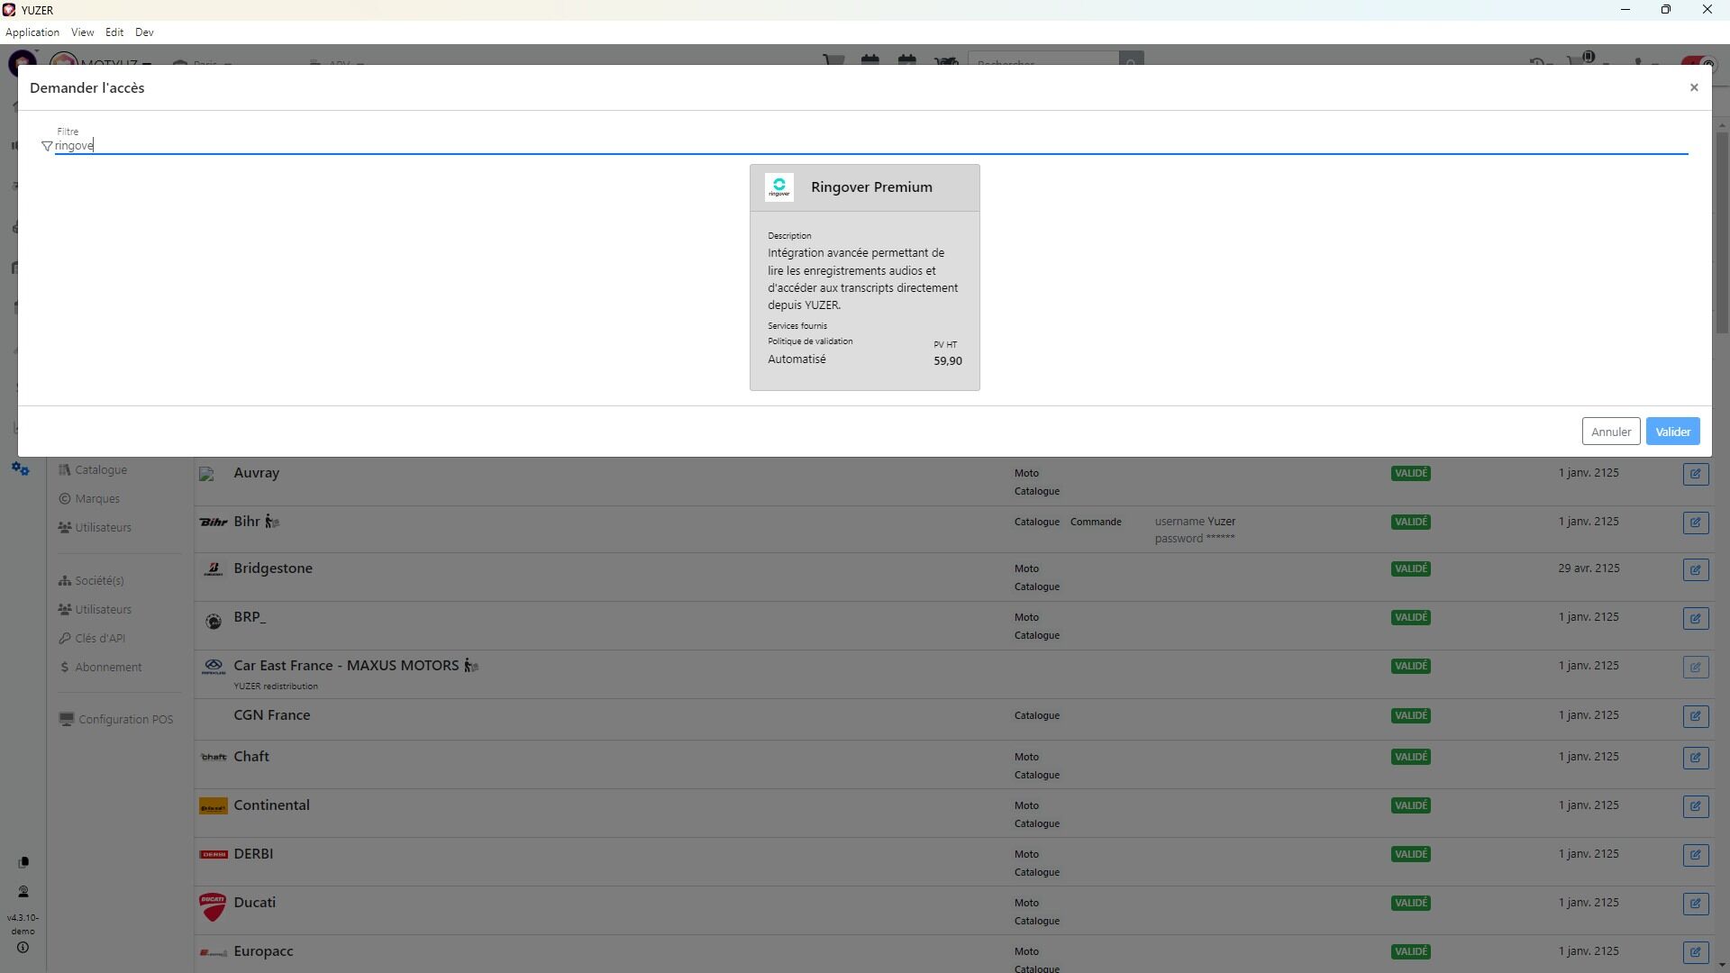Click the vertical scrollbar on right

1722,234
